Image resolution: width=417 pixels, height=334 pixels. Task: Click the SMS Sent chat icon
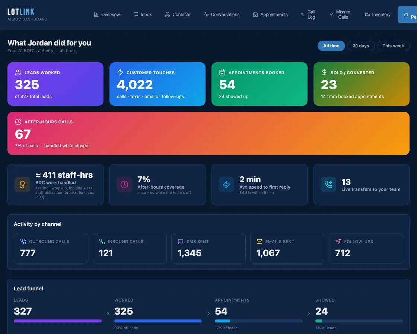click(x=181, y=241)
